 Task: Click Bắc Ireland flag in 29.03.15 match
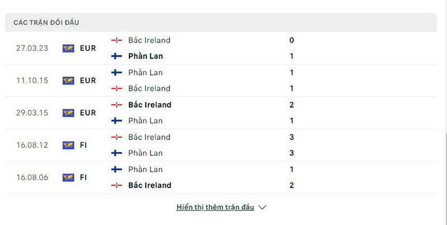coord(117,105)
